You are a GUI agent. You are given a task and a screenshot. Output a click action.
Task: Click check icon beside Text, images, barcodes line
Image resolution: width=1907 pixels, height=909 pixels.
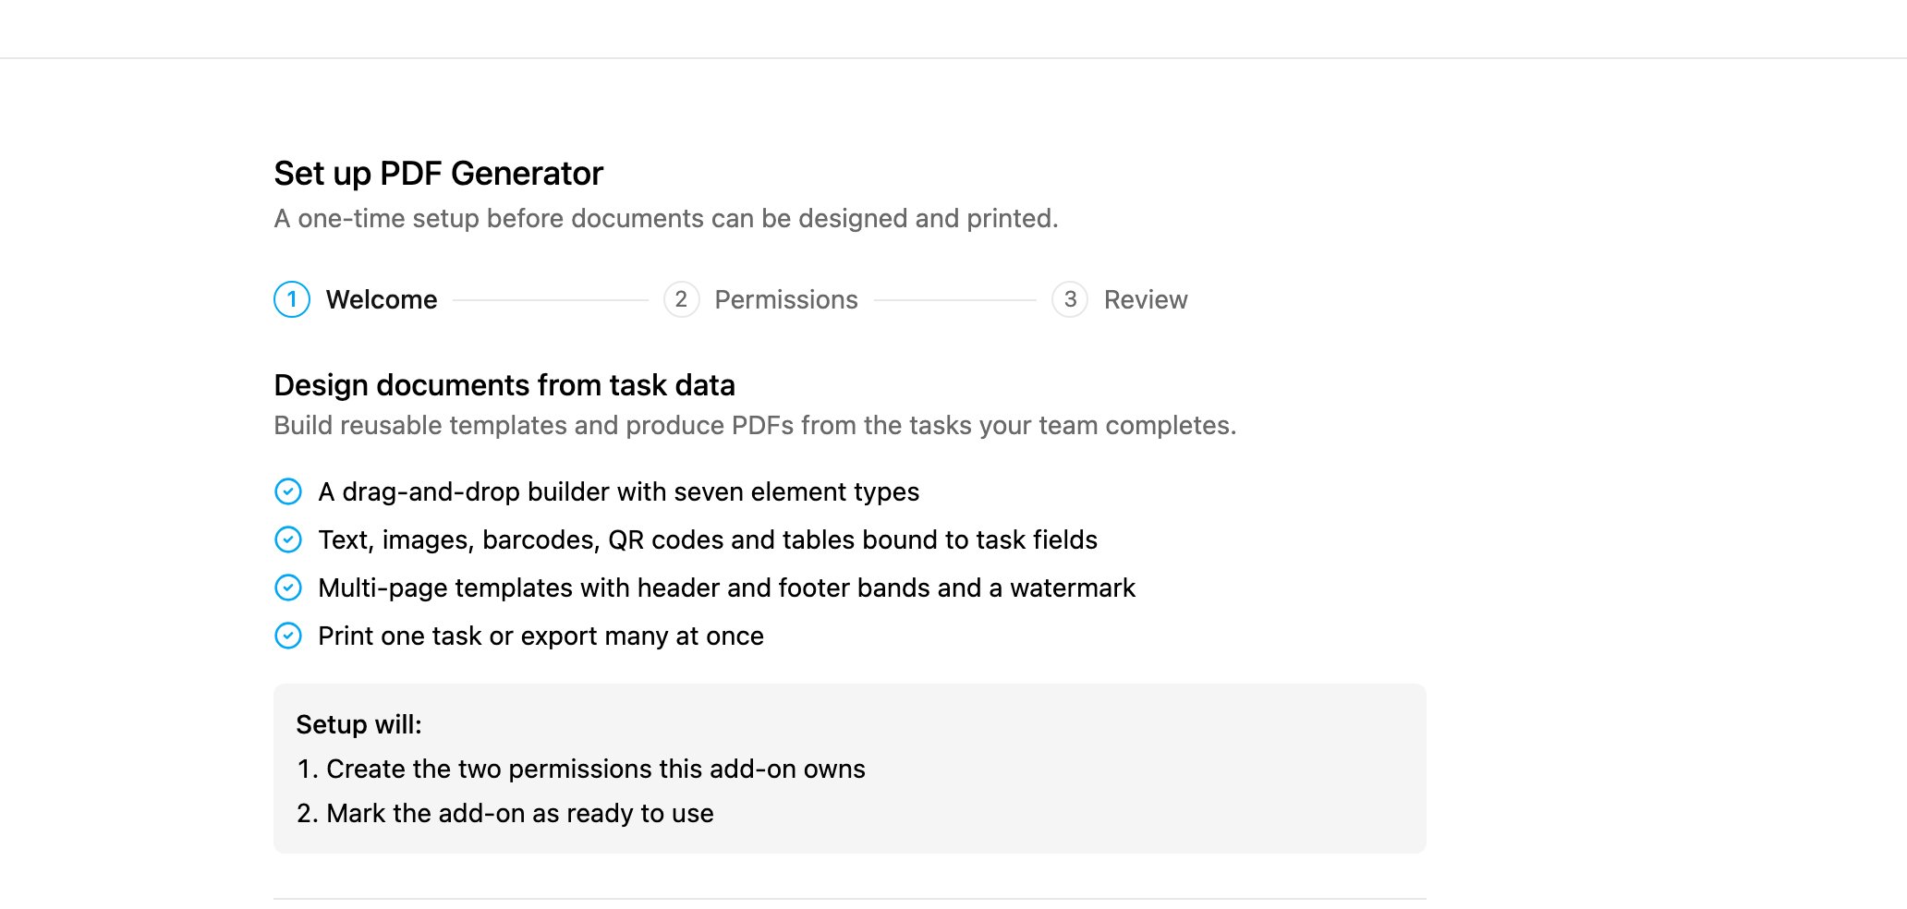pyautogui.click(x=288, y=539)
